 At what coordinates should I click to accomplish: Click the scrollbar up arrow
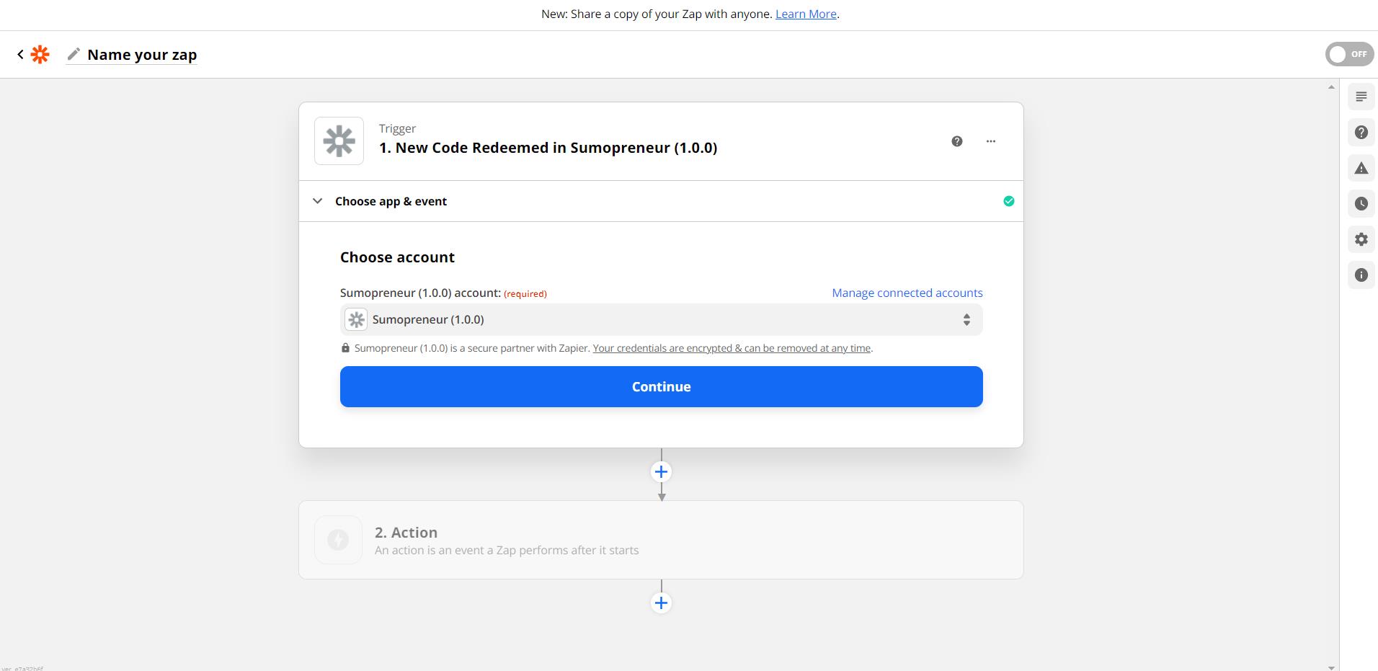pyautogui.click(x=1331, y=87)
